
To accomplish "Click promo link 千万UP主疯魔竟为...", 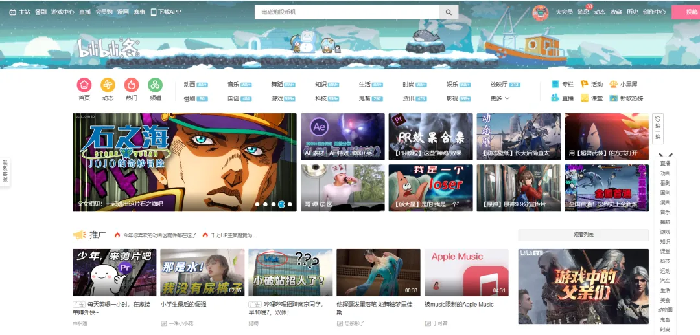I will (233, 235).
